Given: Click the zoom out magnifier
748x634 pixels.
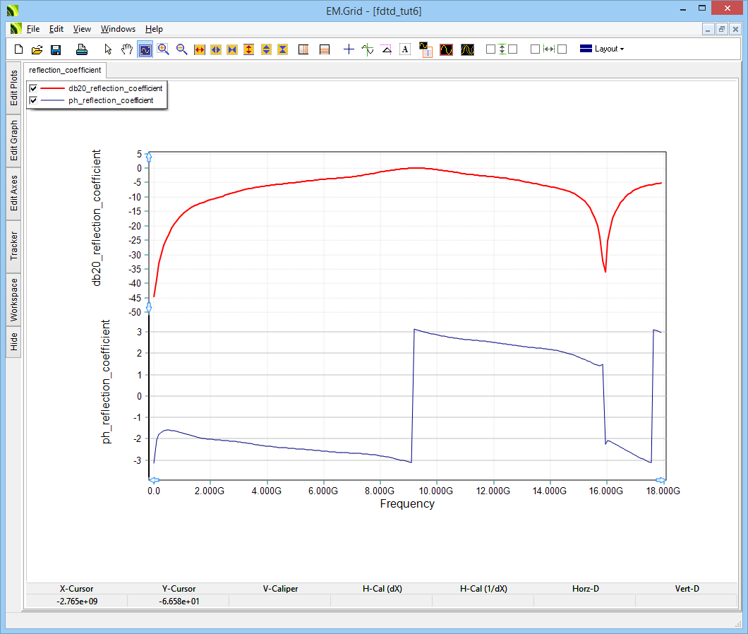Looking at the screenshot, I should [x=181, y=49].
